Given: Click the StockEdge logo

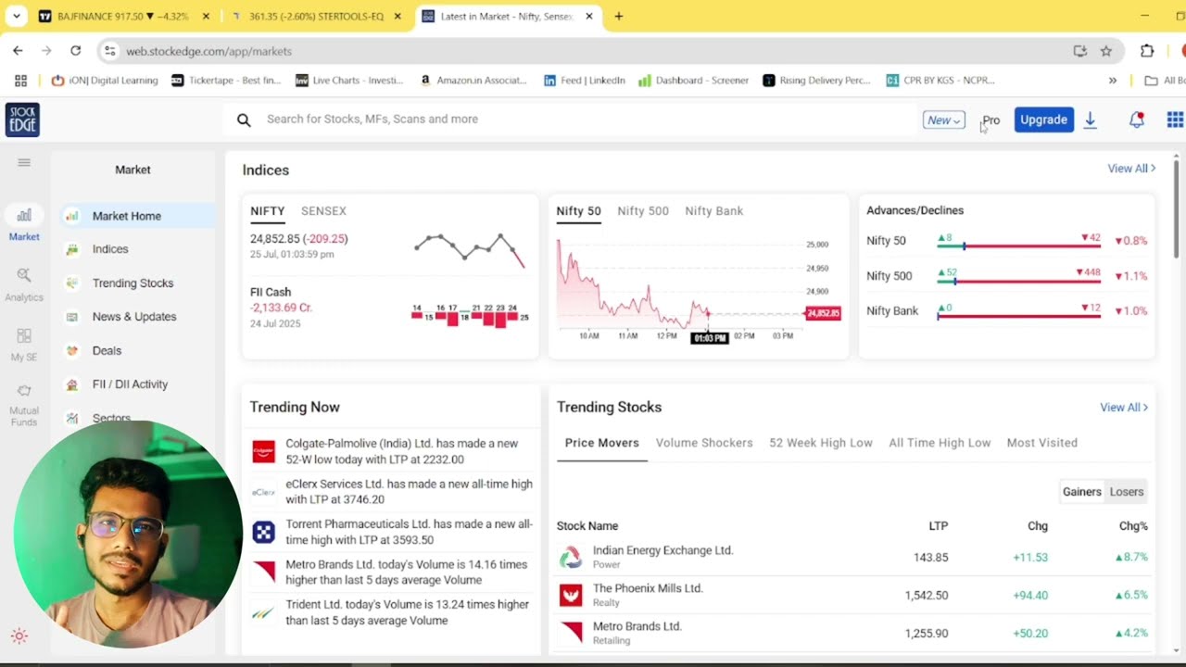Looking at the screenshot, I should point(22,120).
